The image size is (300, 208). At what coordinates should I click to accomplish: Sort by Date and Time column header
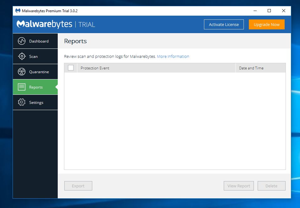click(261, 68)
